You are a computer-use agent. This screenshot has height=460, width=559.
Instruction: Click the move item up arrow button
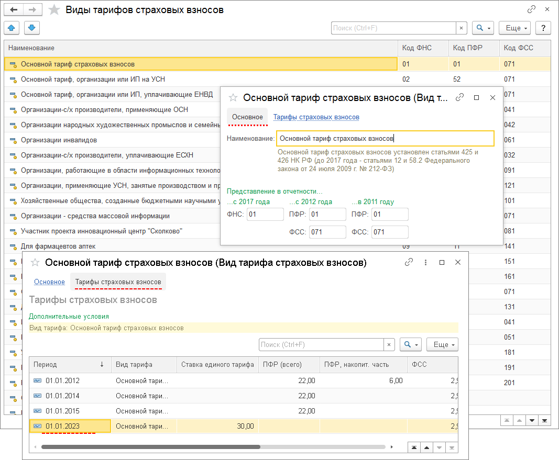click(12, 28)
